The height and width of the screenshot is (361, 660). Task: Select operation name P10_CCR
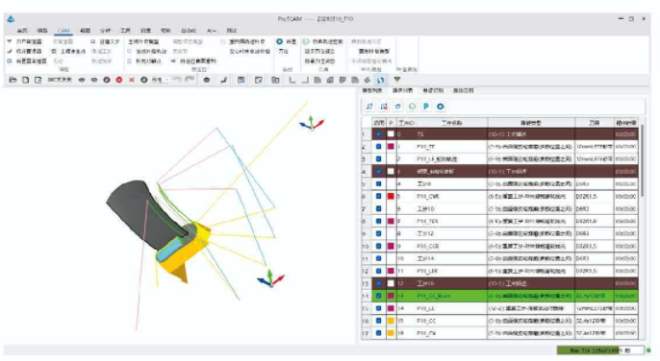tap(427, 246)
